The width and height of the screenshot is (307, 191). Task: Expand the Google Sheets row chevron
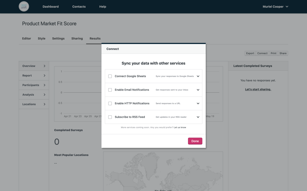(198, 76)
